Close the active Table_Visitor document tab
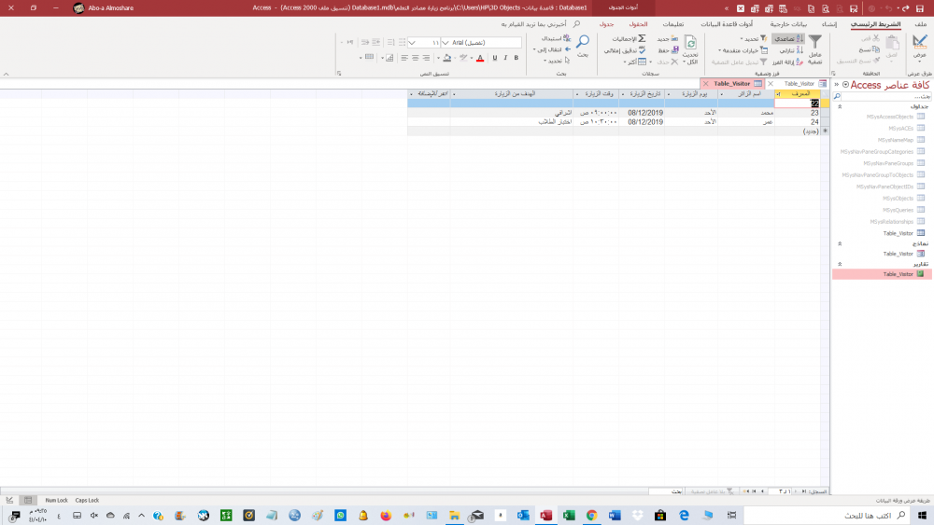934x525 pixels. 706,84
